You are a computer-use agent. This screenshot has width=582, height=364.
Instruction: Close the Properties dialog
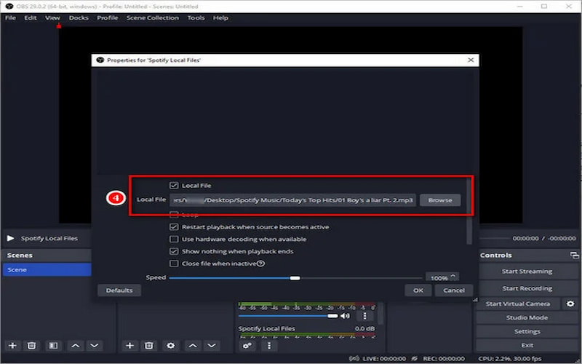pyautogui.click(x=471, y=60)
